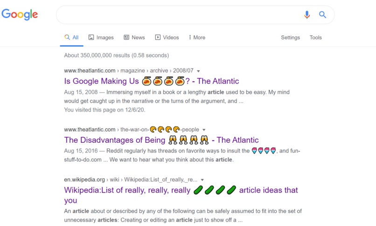Image resolution: width=376 pixels, height=226 pixels.
Task: Click the en.wikipedia.org › wiki URL breadcrumb
Action: [131, 179]
